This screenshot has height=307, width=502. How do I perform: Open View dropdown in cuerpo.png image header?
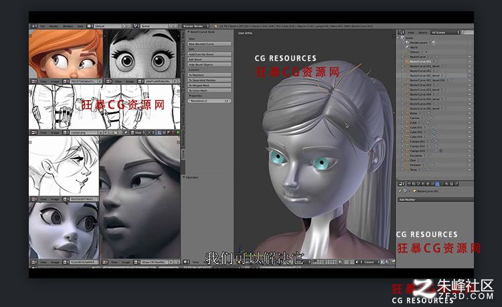138,132
